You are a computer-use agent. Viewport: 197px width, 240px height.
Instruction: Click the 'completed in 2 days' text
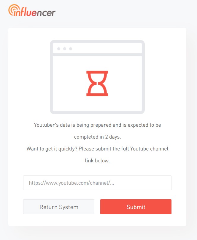[97, 137]
